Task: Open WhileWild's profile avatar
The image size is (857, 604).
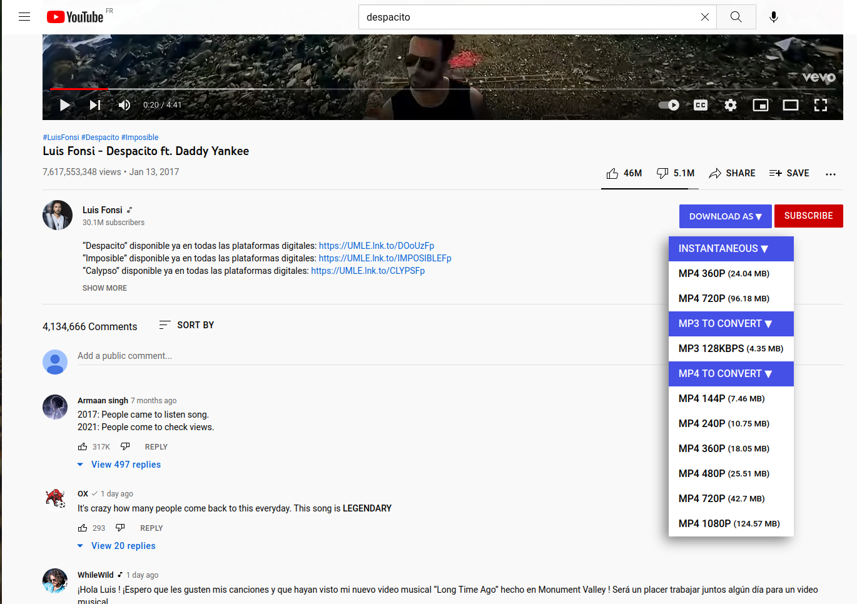Action: (55, 581)
